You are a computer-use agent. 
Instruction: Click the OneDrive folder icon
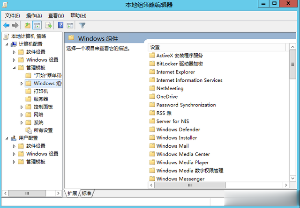click(152, 96)
